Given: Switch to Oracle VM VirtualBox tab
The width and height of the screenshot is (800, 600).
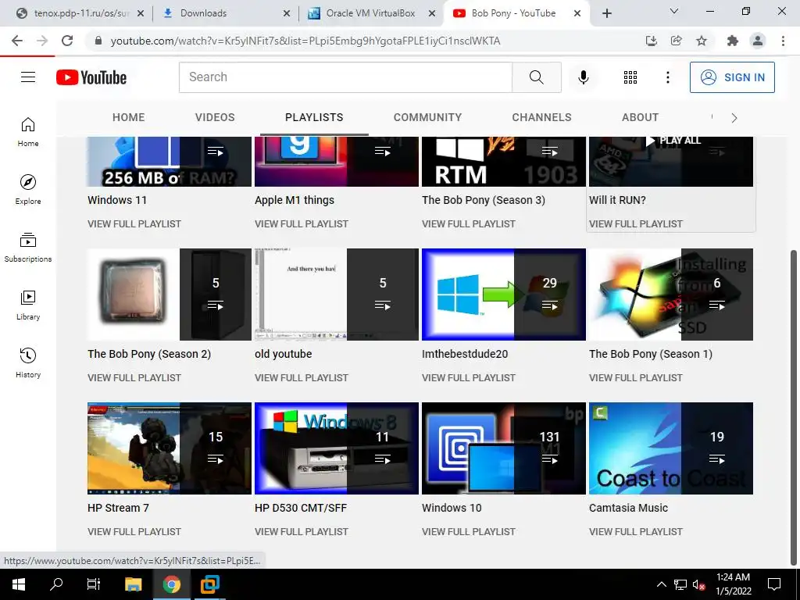Looking at the screenshot, I should coord(371,13).
